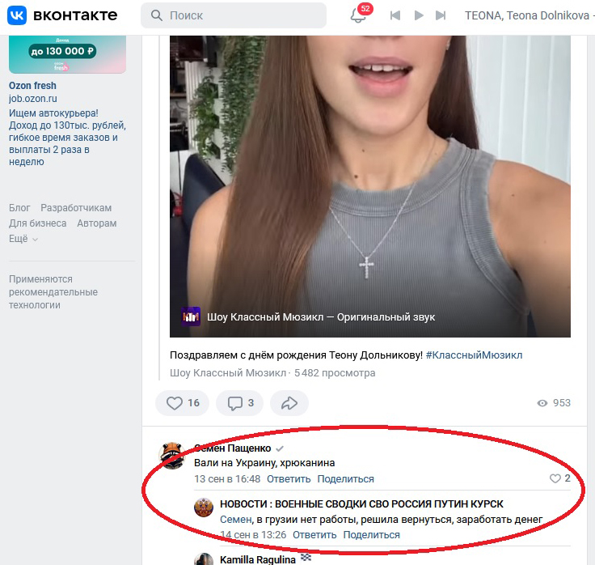595x565 pixels.
Task: Open the #КлассныйМюзикл hashtag
Action: (474, 355)
